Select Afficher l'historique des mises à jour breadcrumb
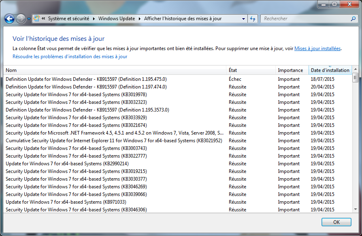362x236 pixels. click(x=183, y=19)
